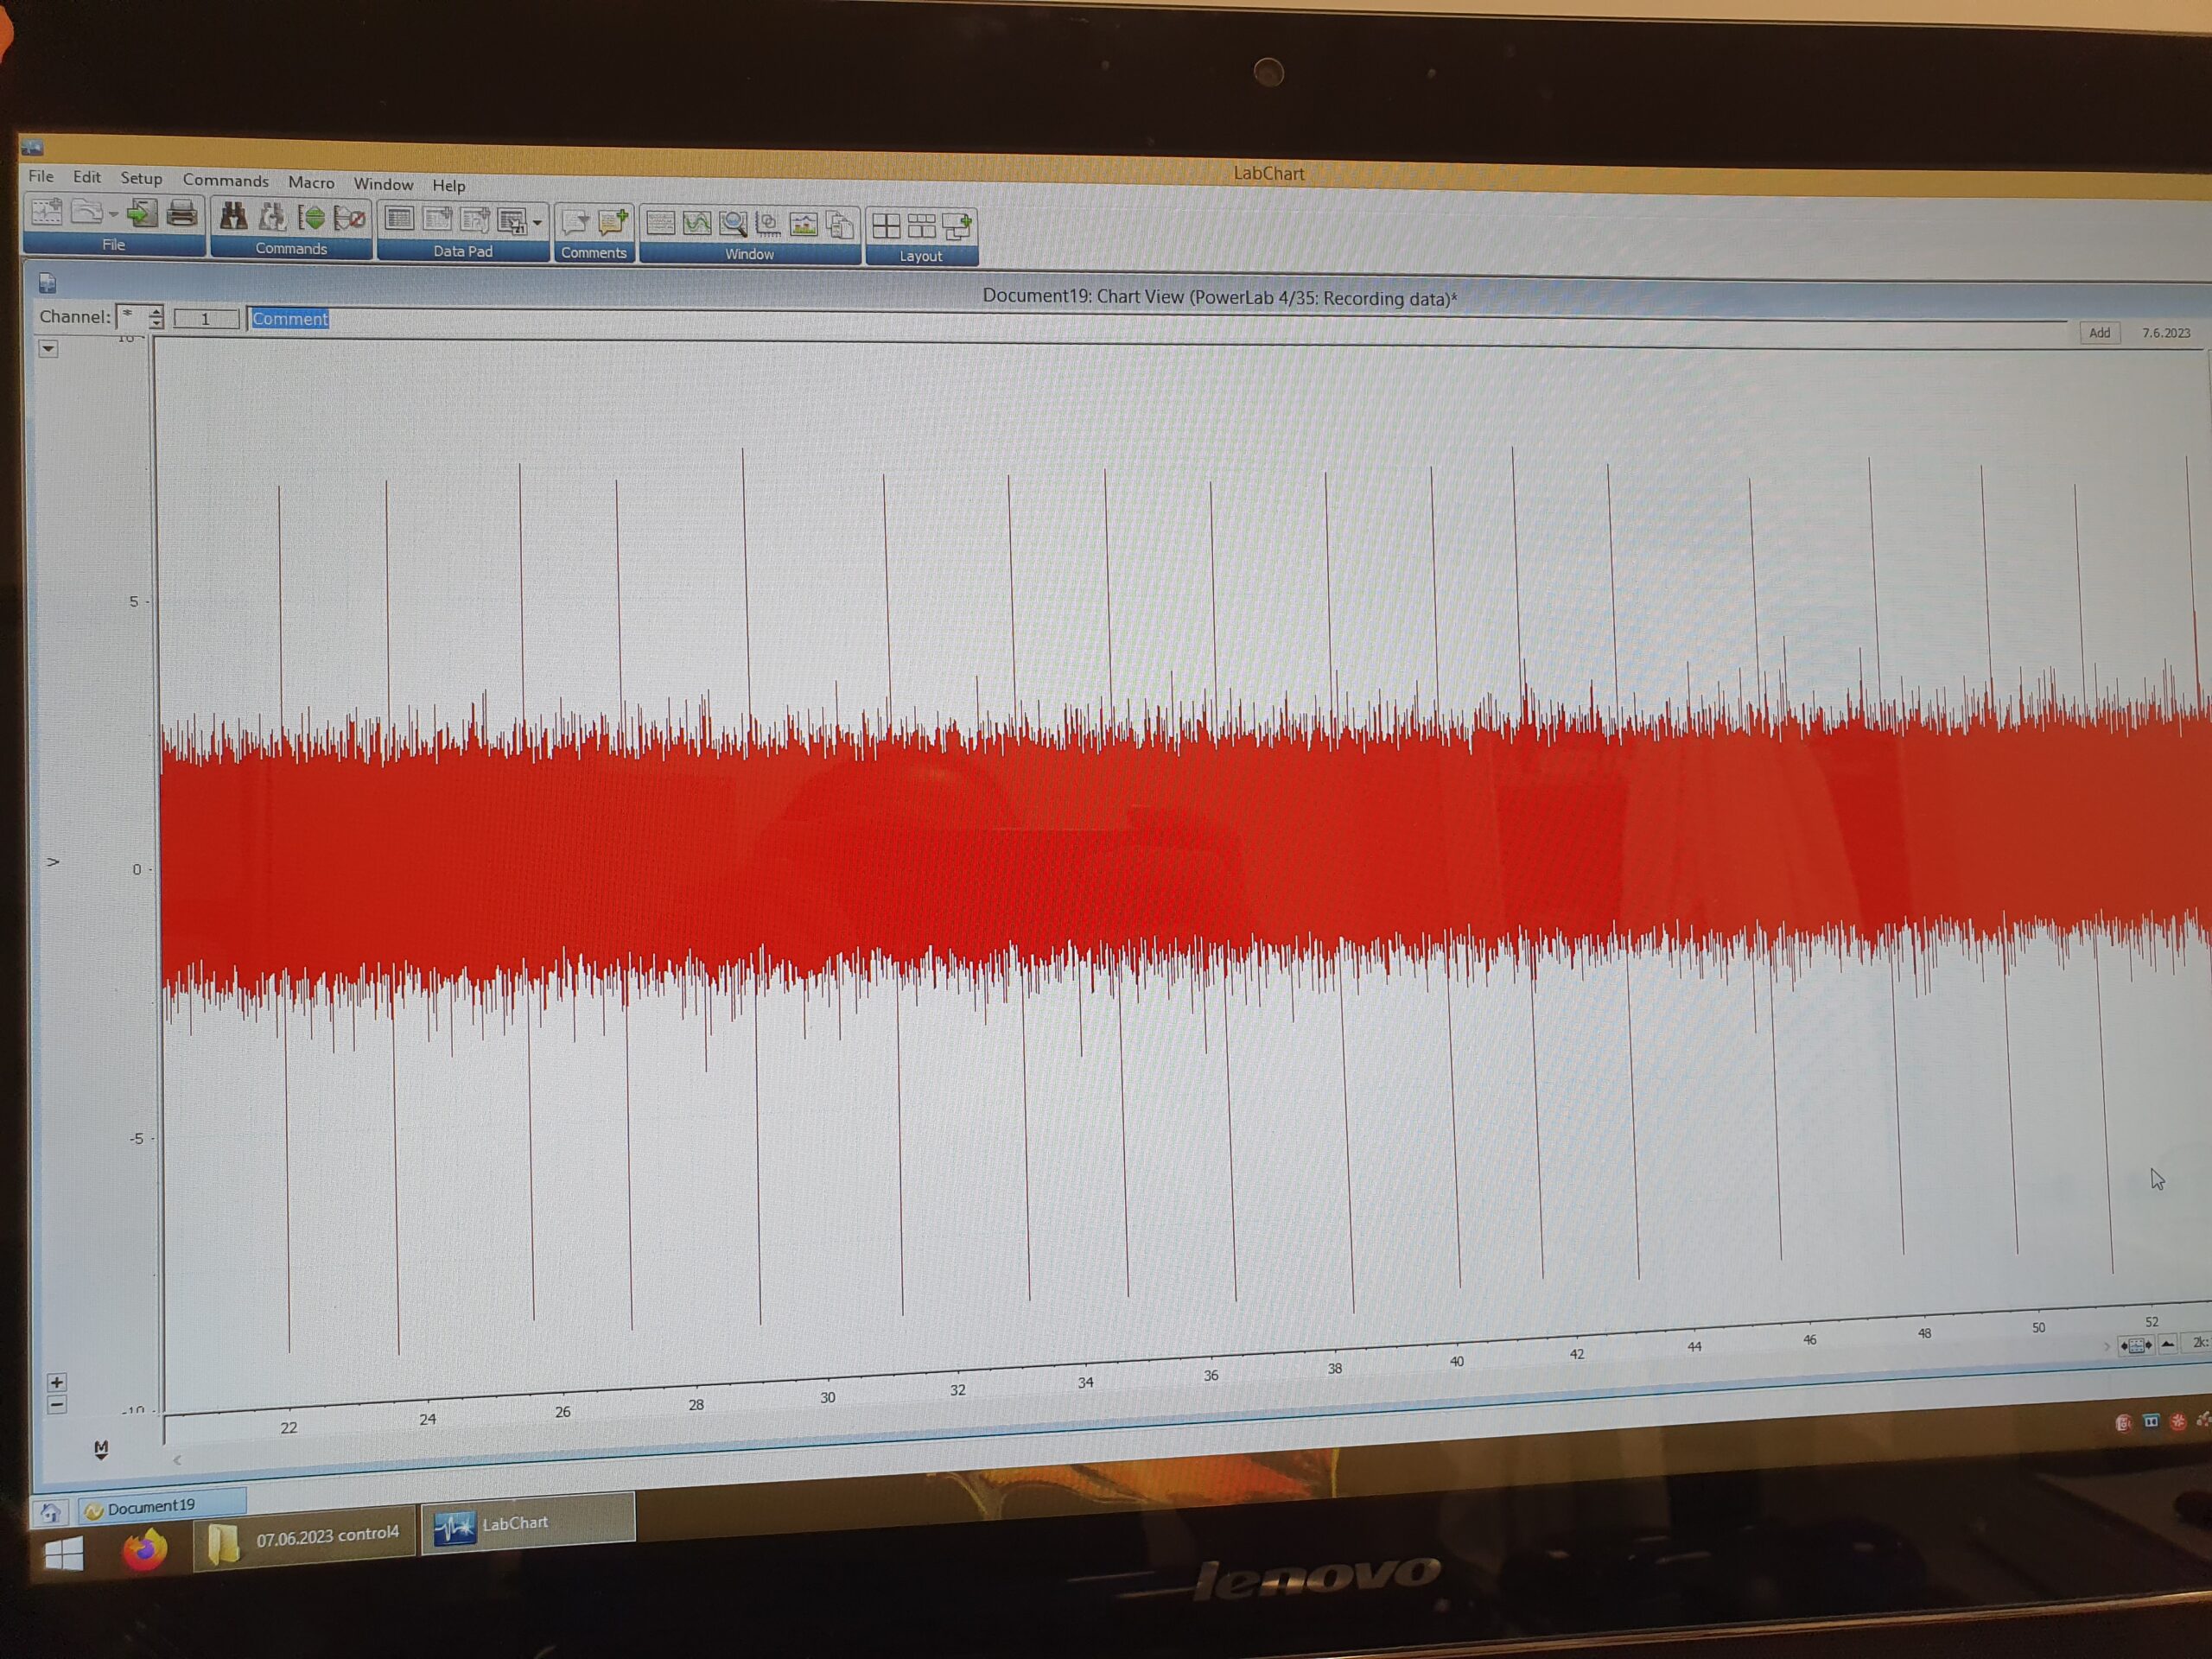Click the plus button to zoom vertical scale
The height and width of the screenshot is (1659, 2212).
pyautogui.click(x=57, y=1382)
